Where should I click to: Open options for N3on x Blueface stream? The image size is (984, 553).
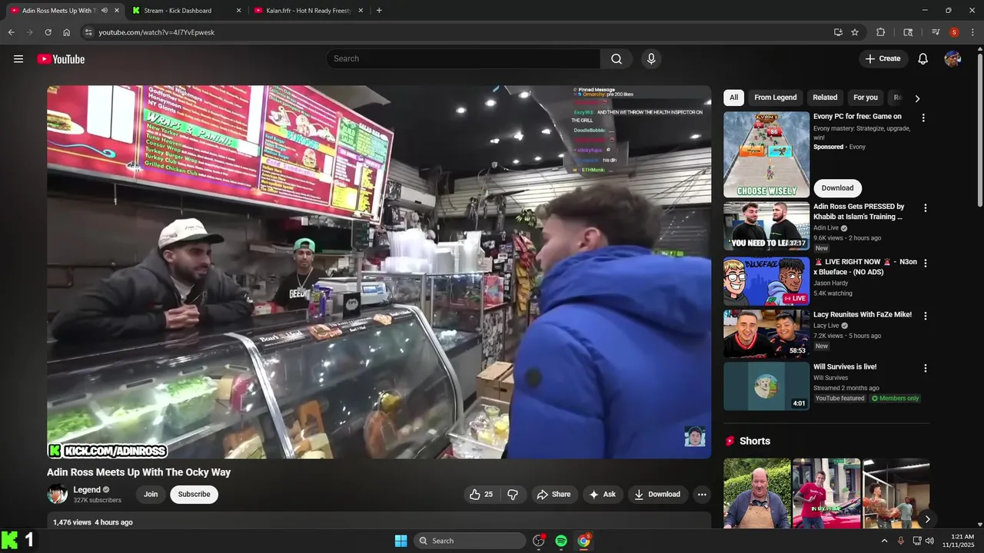(x=926, y=263)
